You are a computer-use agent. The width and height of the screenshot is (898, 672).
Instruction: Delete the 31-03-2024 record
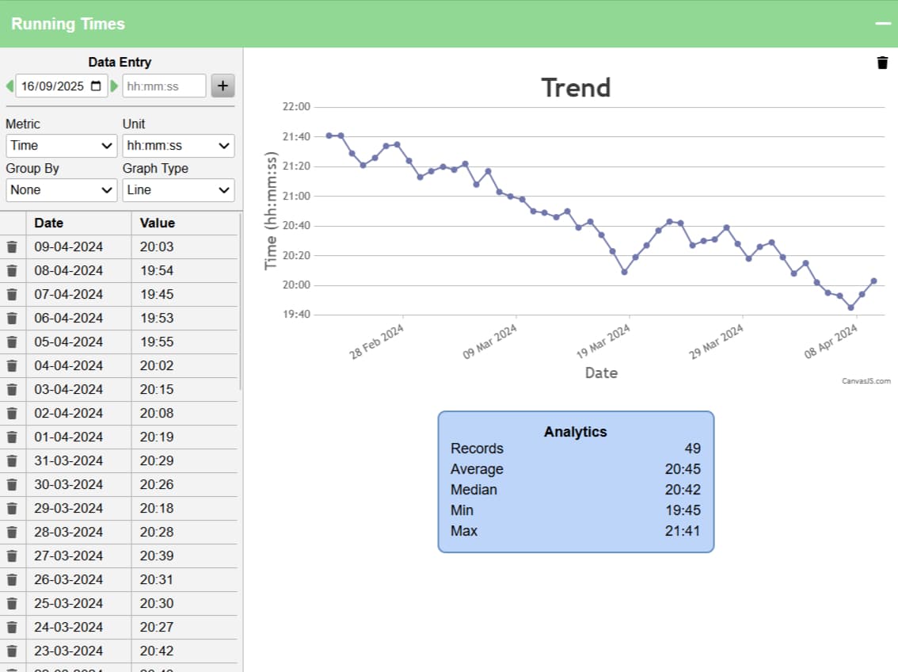point(12,461)
